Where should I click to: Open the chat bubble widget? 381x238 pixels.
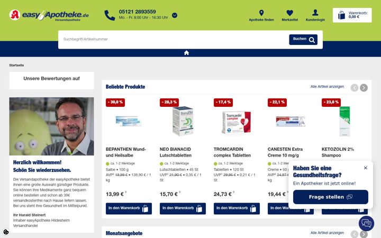point(366,223)
